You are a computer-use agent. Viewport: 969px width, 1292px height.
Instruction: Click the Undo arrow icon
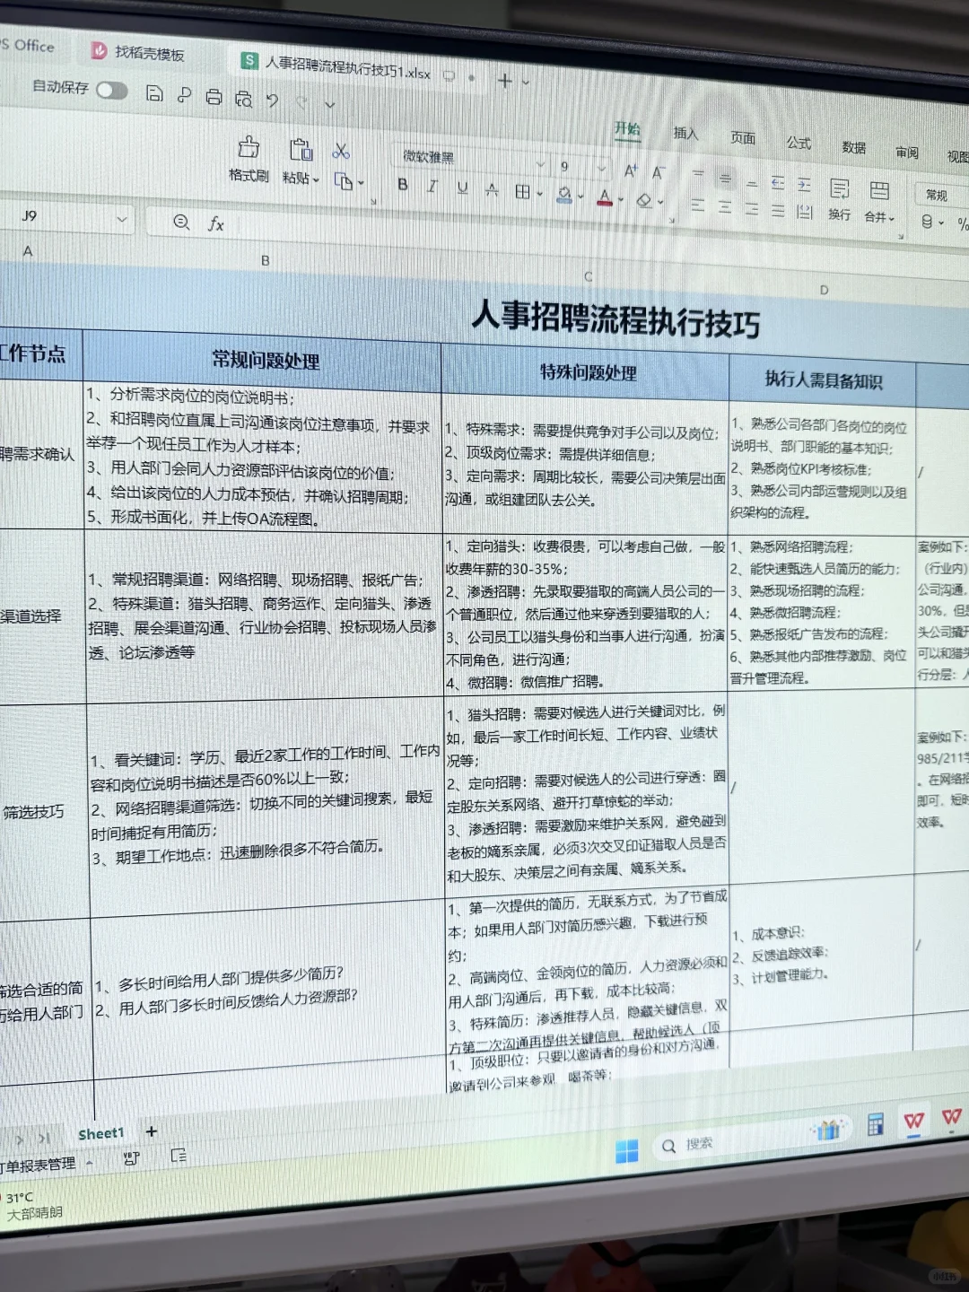click(x=273, y=100)
